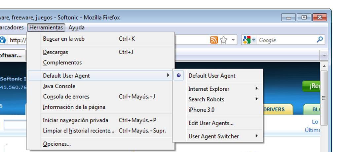Viewport: 337px width, 152px height.
Task: Click the DRIVERS tab on the page
Action: click(x=274, y=110)
